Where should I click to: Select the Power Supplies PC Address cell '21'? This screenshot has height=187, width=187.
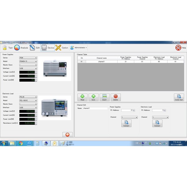126,62
